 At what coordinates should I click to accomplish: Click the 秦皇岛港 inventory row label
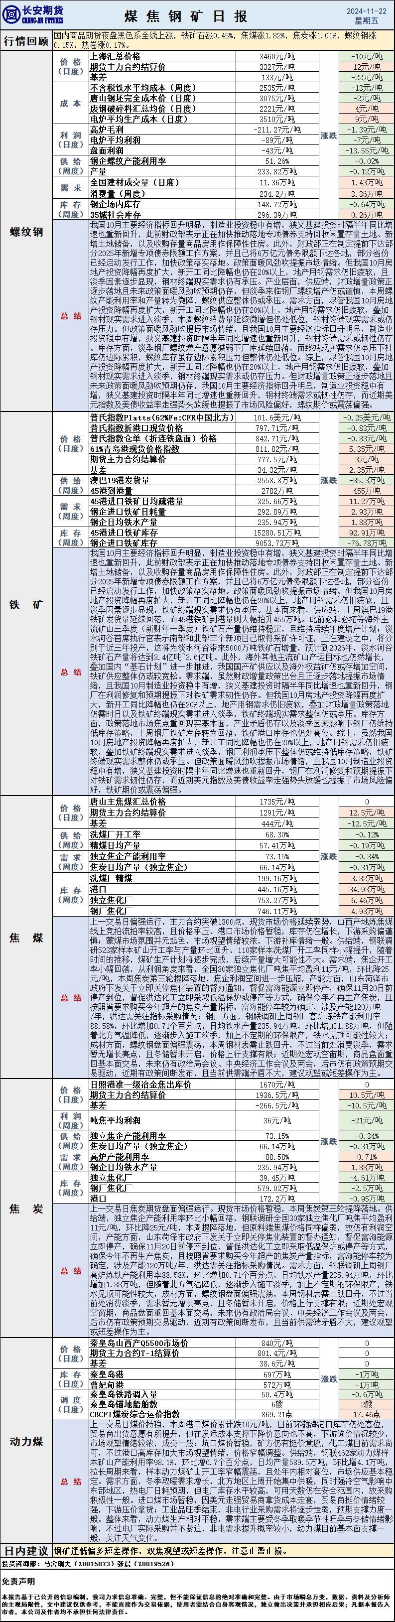pyautogui.click(x=107, y=1374)
